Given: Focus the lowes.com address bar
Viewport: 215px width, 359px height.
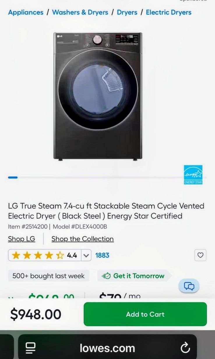Looking at the screenshot, I should pyautogui.click(x=107, y=348).
